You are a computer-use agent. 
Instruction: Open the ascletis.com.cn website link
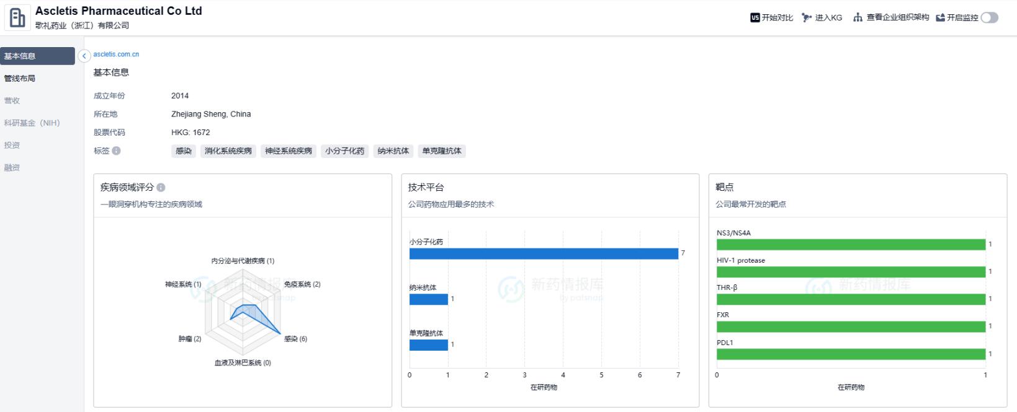116,54
